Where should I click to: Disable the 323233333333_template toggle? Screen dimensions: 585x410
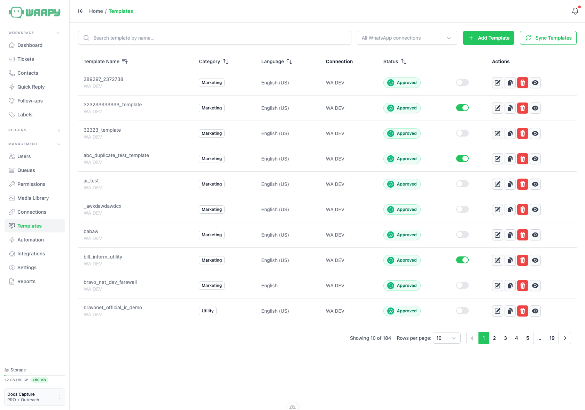pyautogui.click(x=462, y=108)
